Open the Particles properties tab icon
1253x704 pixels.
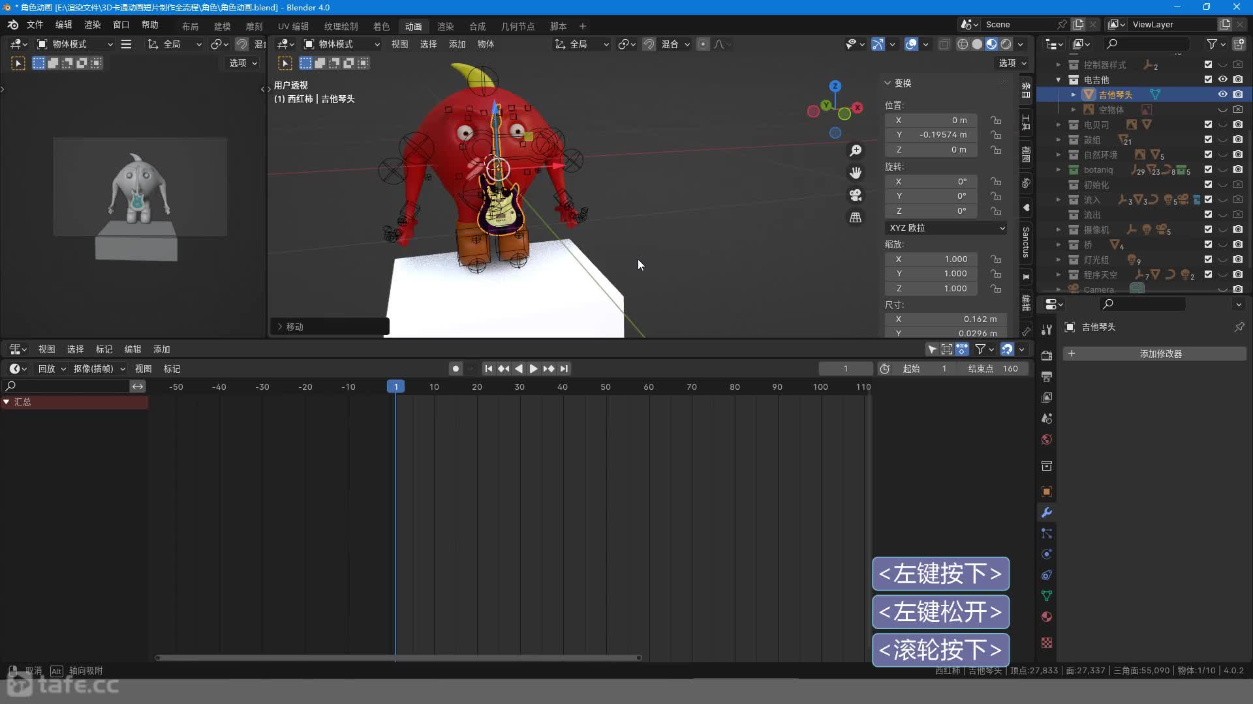tap(1047, 533)
